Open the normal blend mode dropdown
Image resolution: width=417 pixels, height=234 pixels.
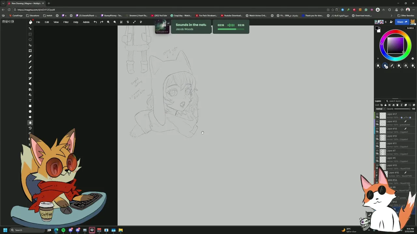(380, 109)
